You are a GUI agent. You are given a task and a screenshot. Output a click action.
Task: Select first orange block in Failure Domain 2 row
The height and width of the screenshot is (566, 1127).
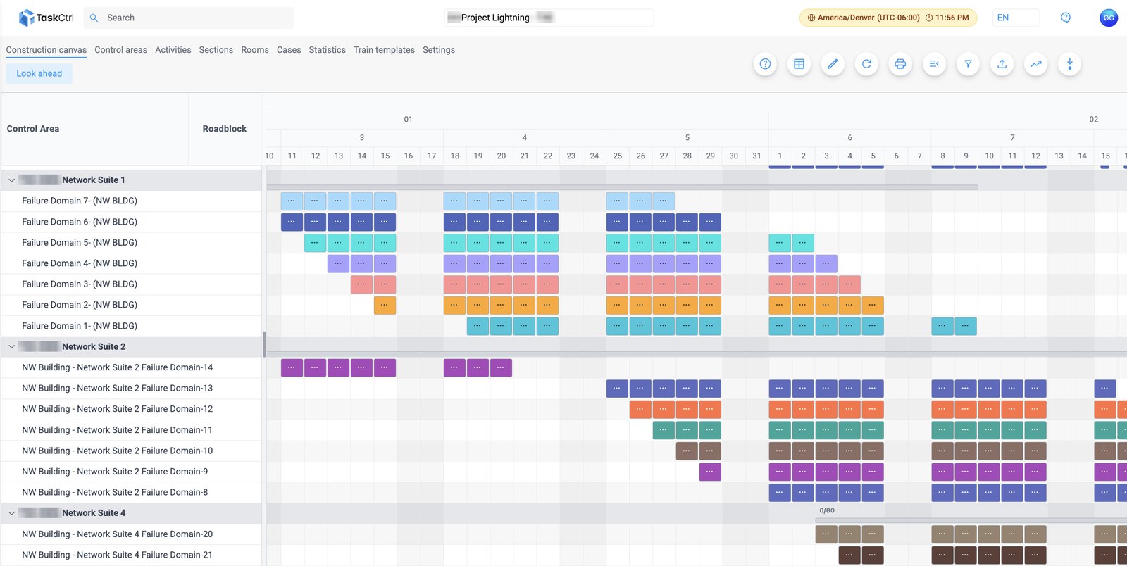point(385,306)
